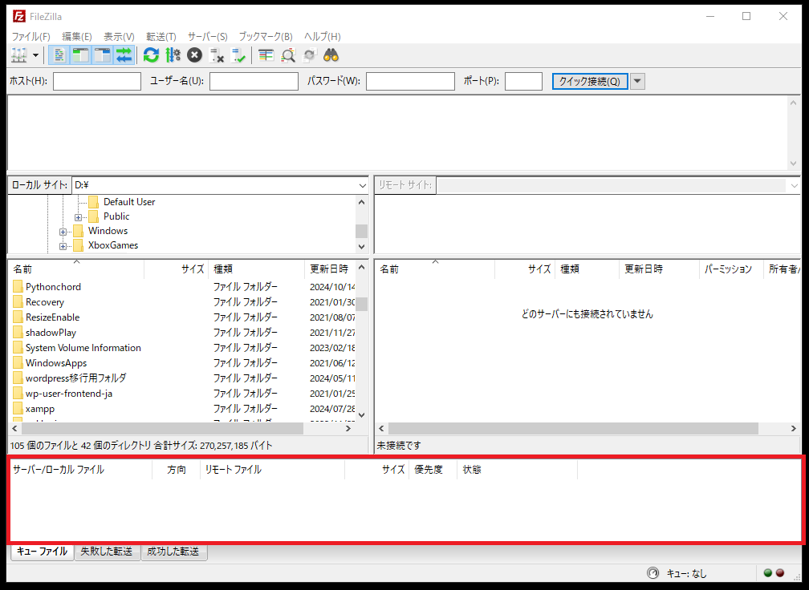This screenshot has width=809, height=590.
Task: Click the refresh file list icon
Action: coord(151,55)
